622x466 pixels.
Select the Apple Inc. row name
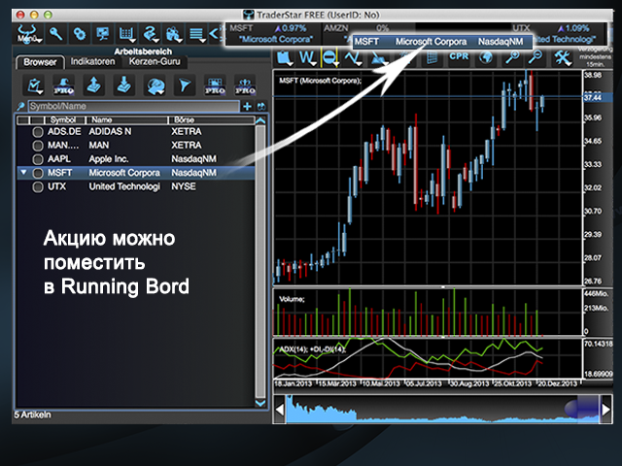coord(108,159)
